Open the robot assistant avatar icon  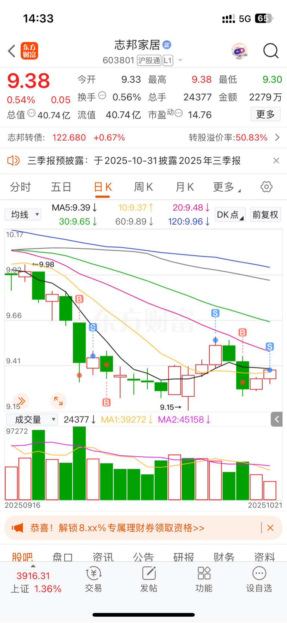coord(240,51)
